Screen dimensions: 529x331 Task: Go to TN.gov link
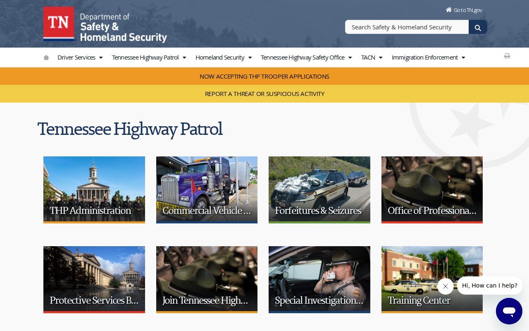click(464, 10)
